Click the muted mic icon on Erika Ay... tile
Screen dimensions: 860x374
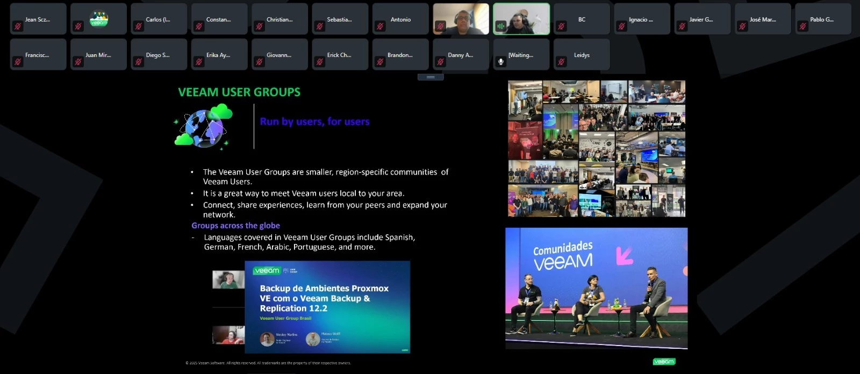(199, 62)
